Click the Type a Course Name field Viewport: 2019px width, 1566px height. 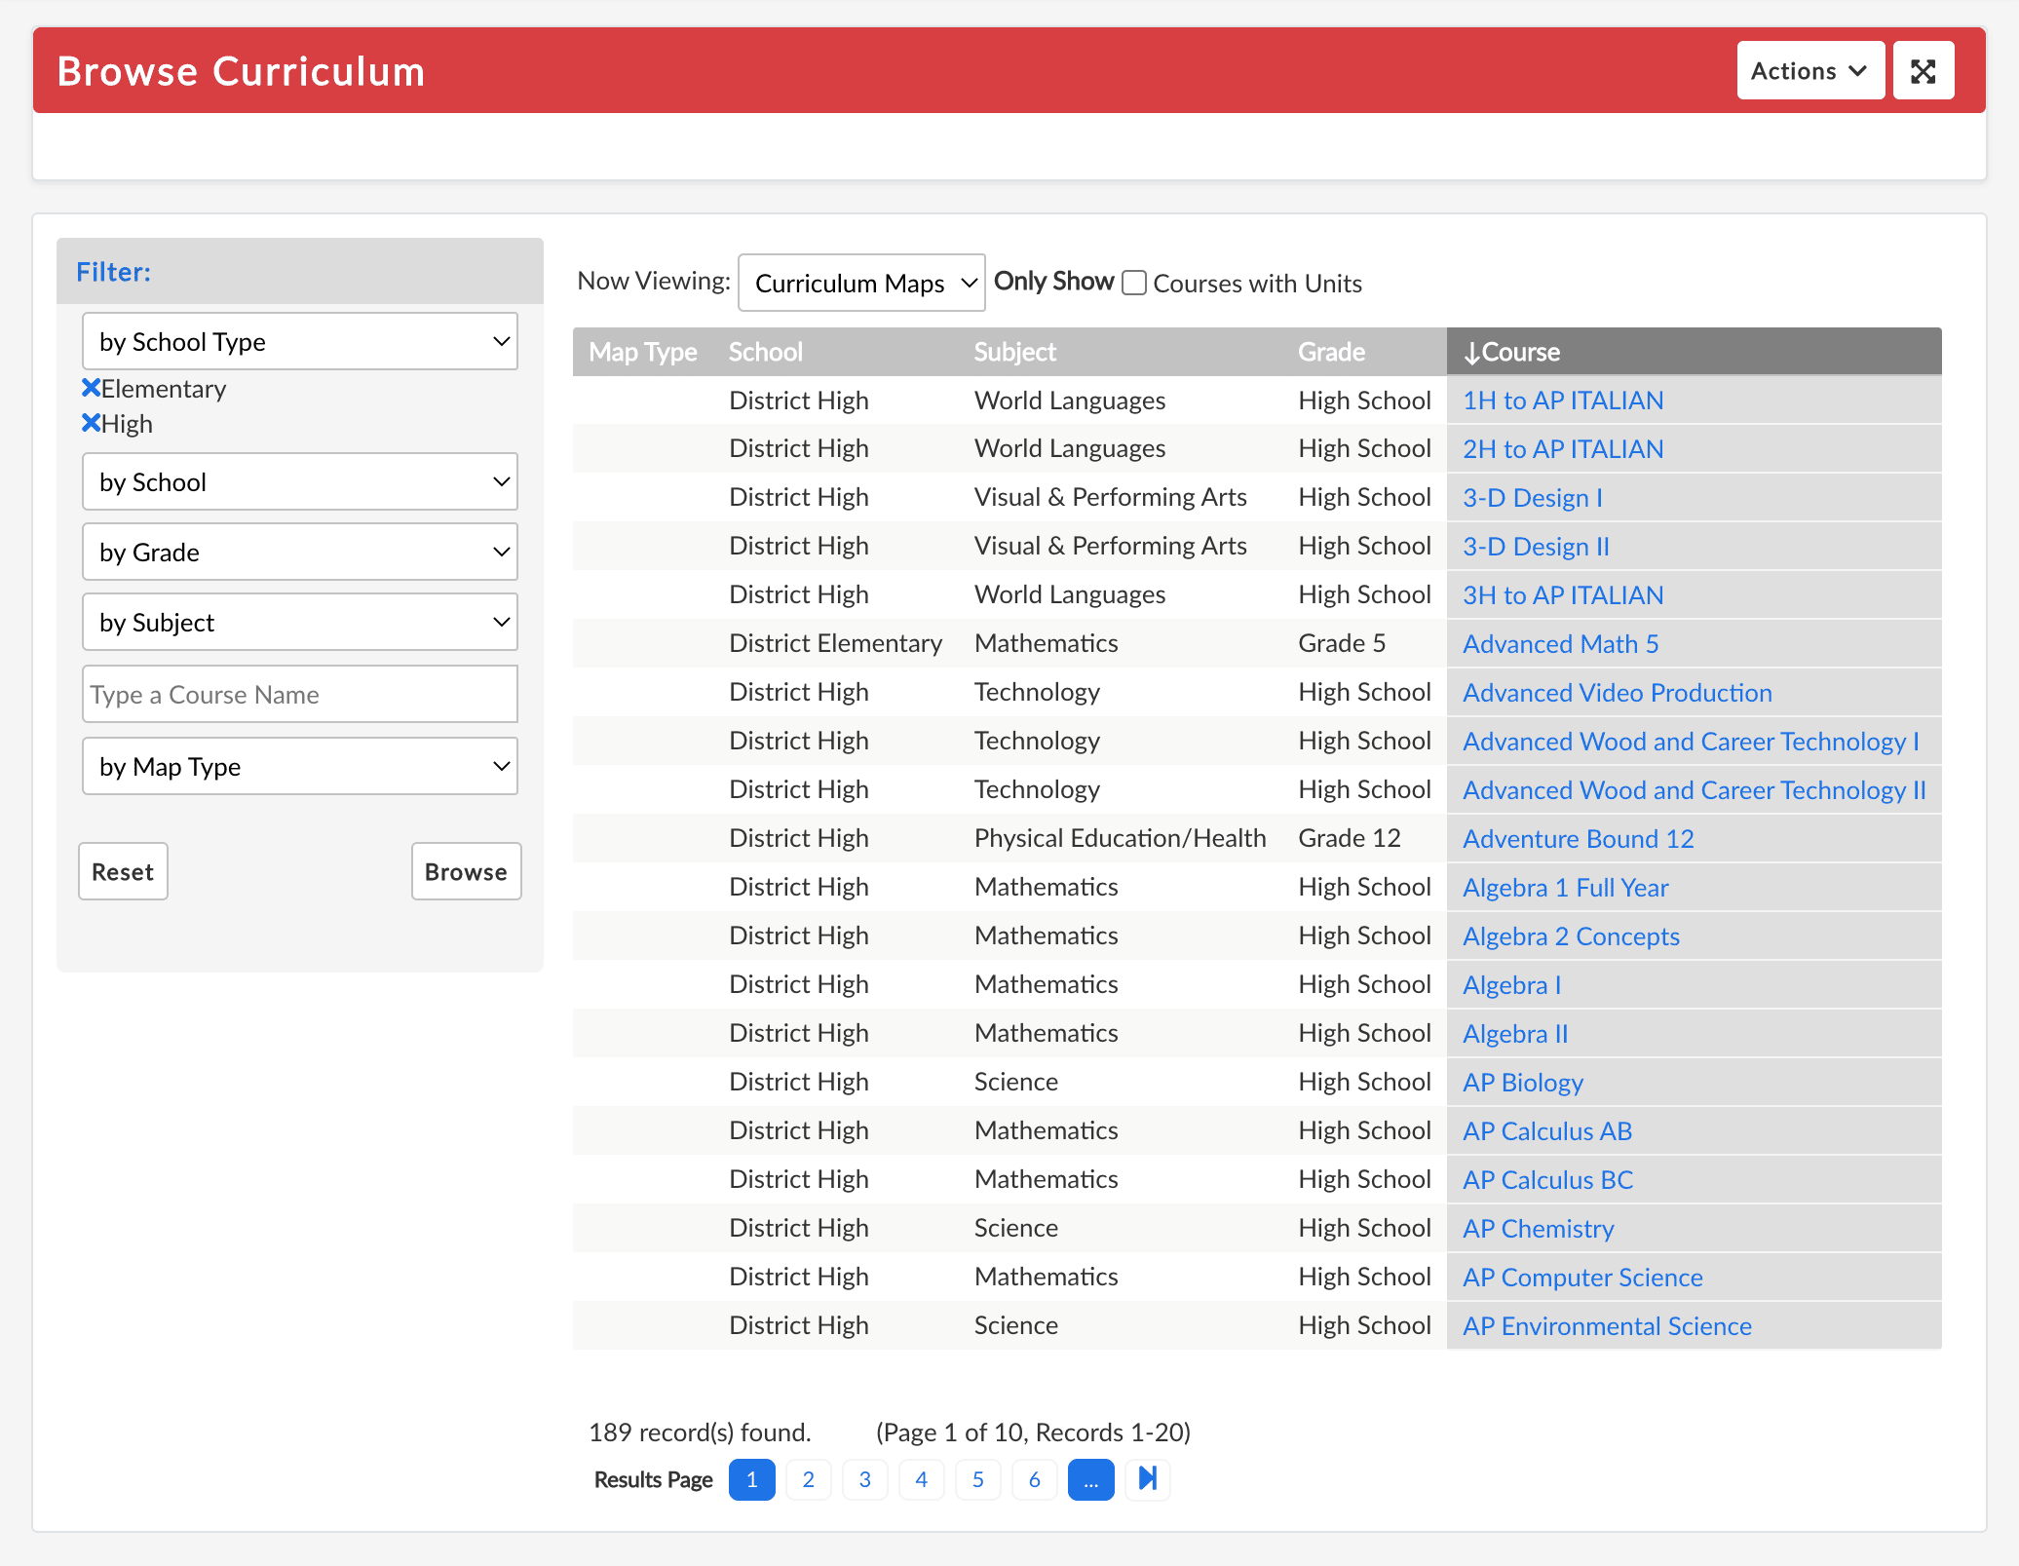coord(300,694)
